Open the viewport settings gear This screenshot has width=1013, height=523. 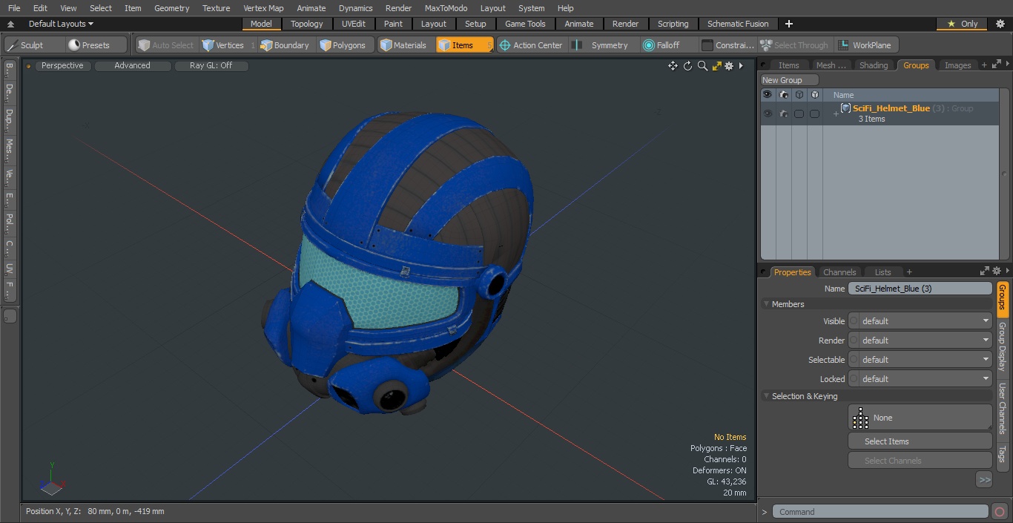pyautogui.click(x=729, y=66)
